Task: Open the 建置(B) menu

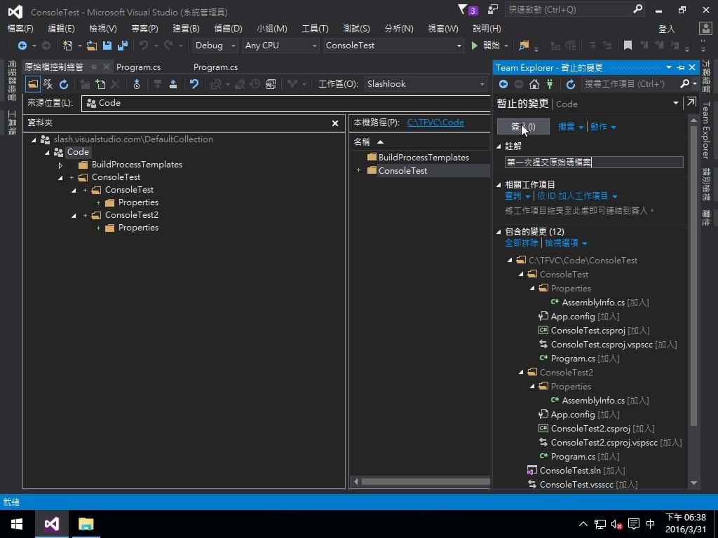Action: (x=186, y=28)
